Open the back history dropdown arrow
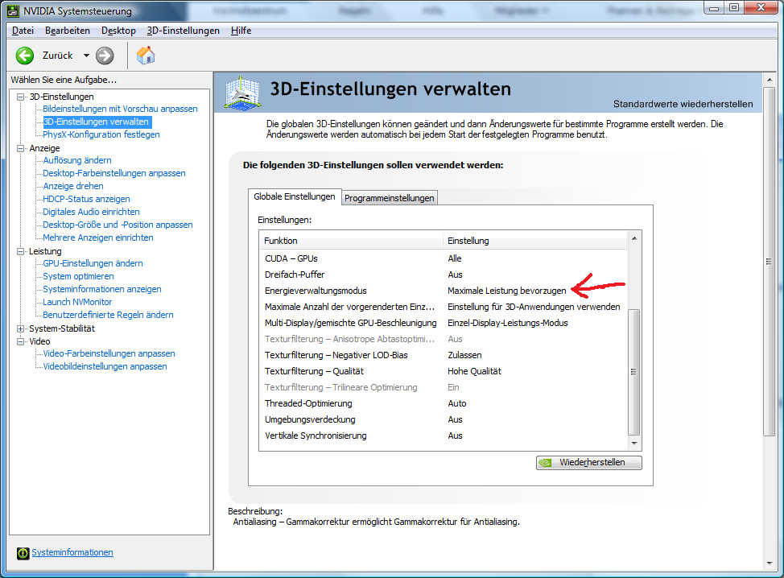 tap(86, 56)
